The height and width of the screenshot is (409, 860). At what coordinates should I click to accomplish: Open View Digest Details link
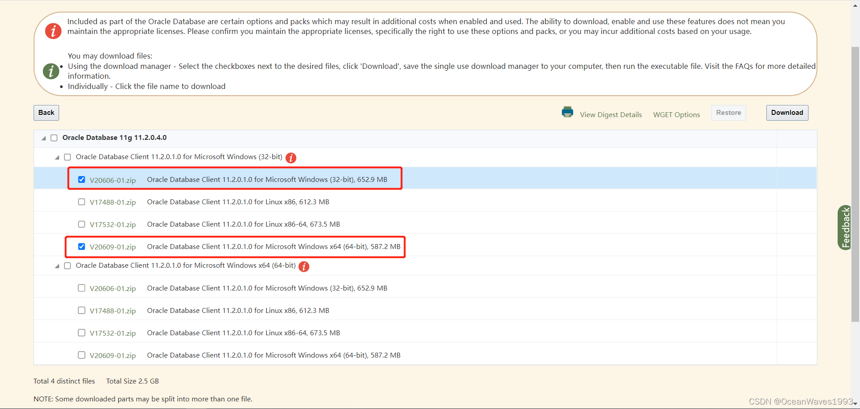[x=611, y=115]
